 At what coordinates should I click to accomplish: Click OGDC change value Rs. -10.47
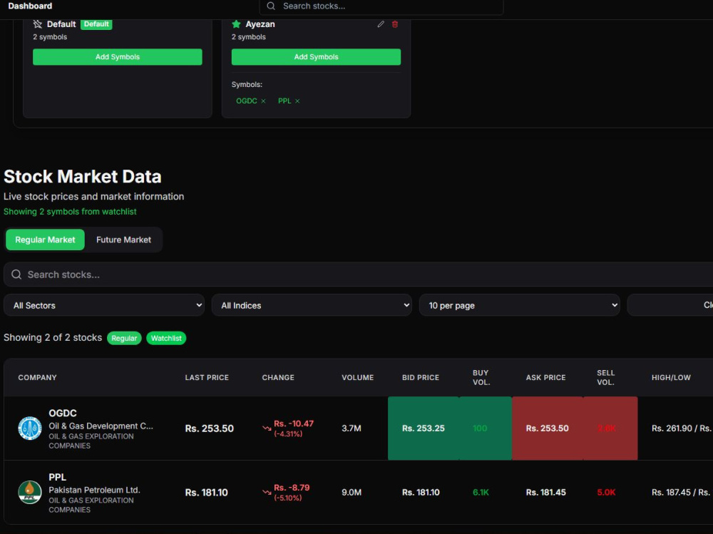[294, 423]
